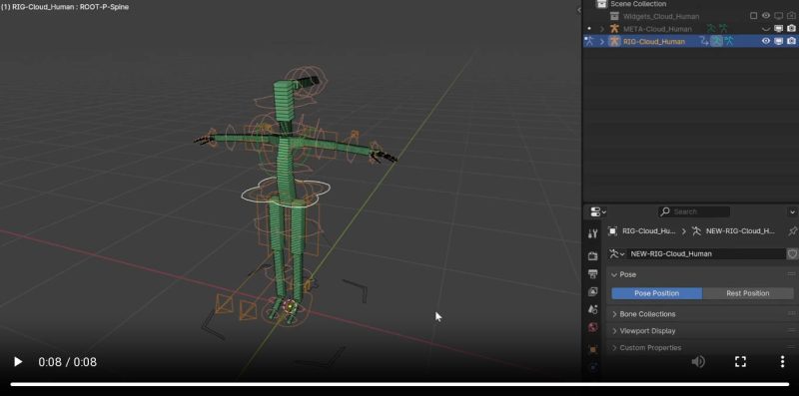
Task: Select Rest Position button
Action: coord(748,293)
